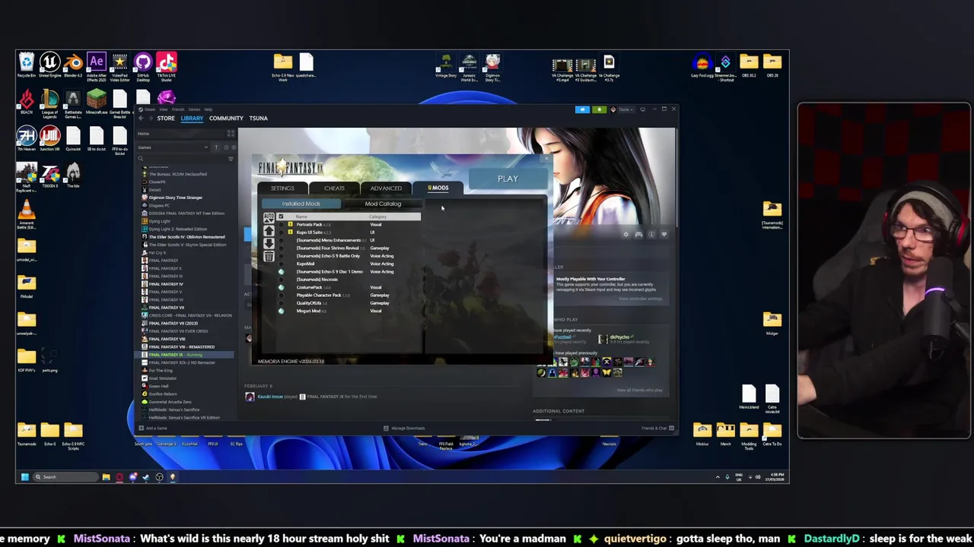Click PLAY button in launcher
Screen dimensions: 974x547
point(508,179)
